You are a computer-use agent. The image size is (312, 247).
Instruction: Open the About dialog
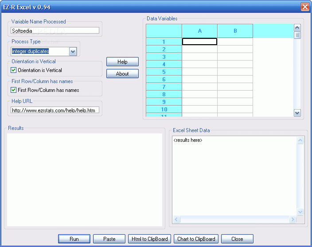coord(122,74)
